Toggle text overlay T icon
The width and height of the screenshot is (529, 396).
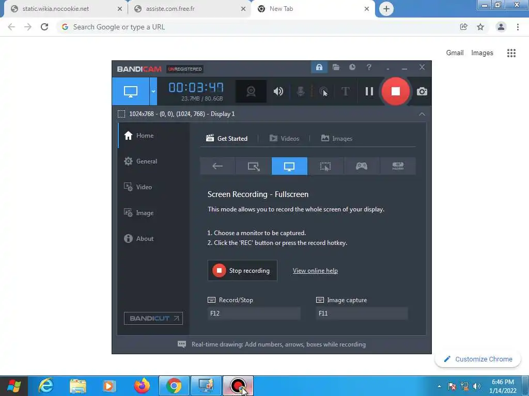click(x=346, y=91)
